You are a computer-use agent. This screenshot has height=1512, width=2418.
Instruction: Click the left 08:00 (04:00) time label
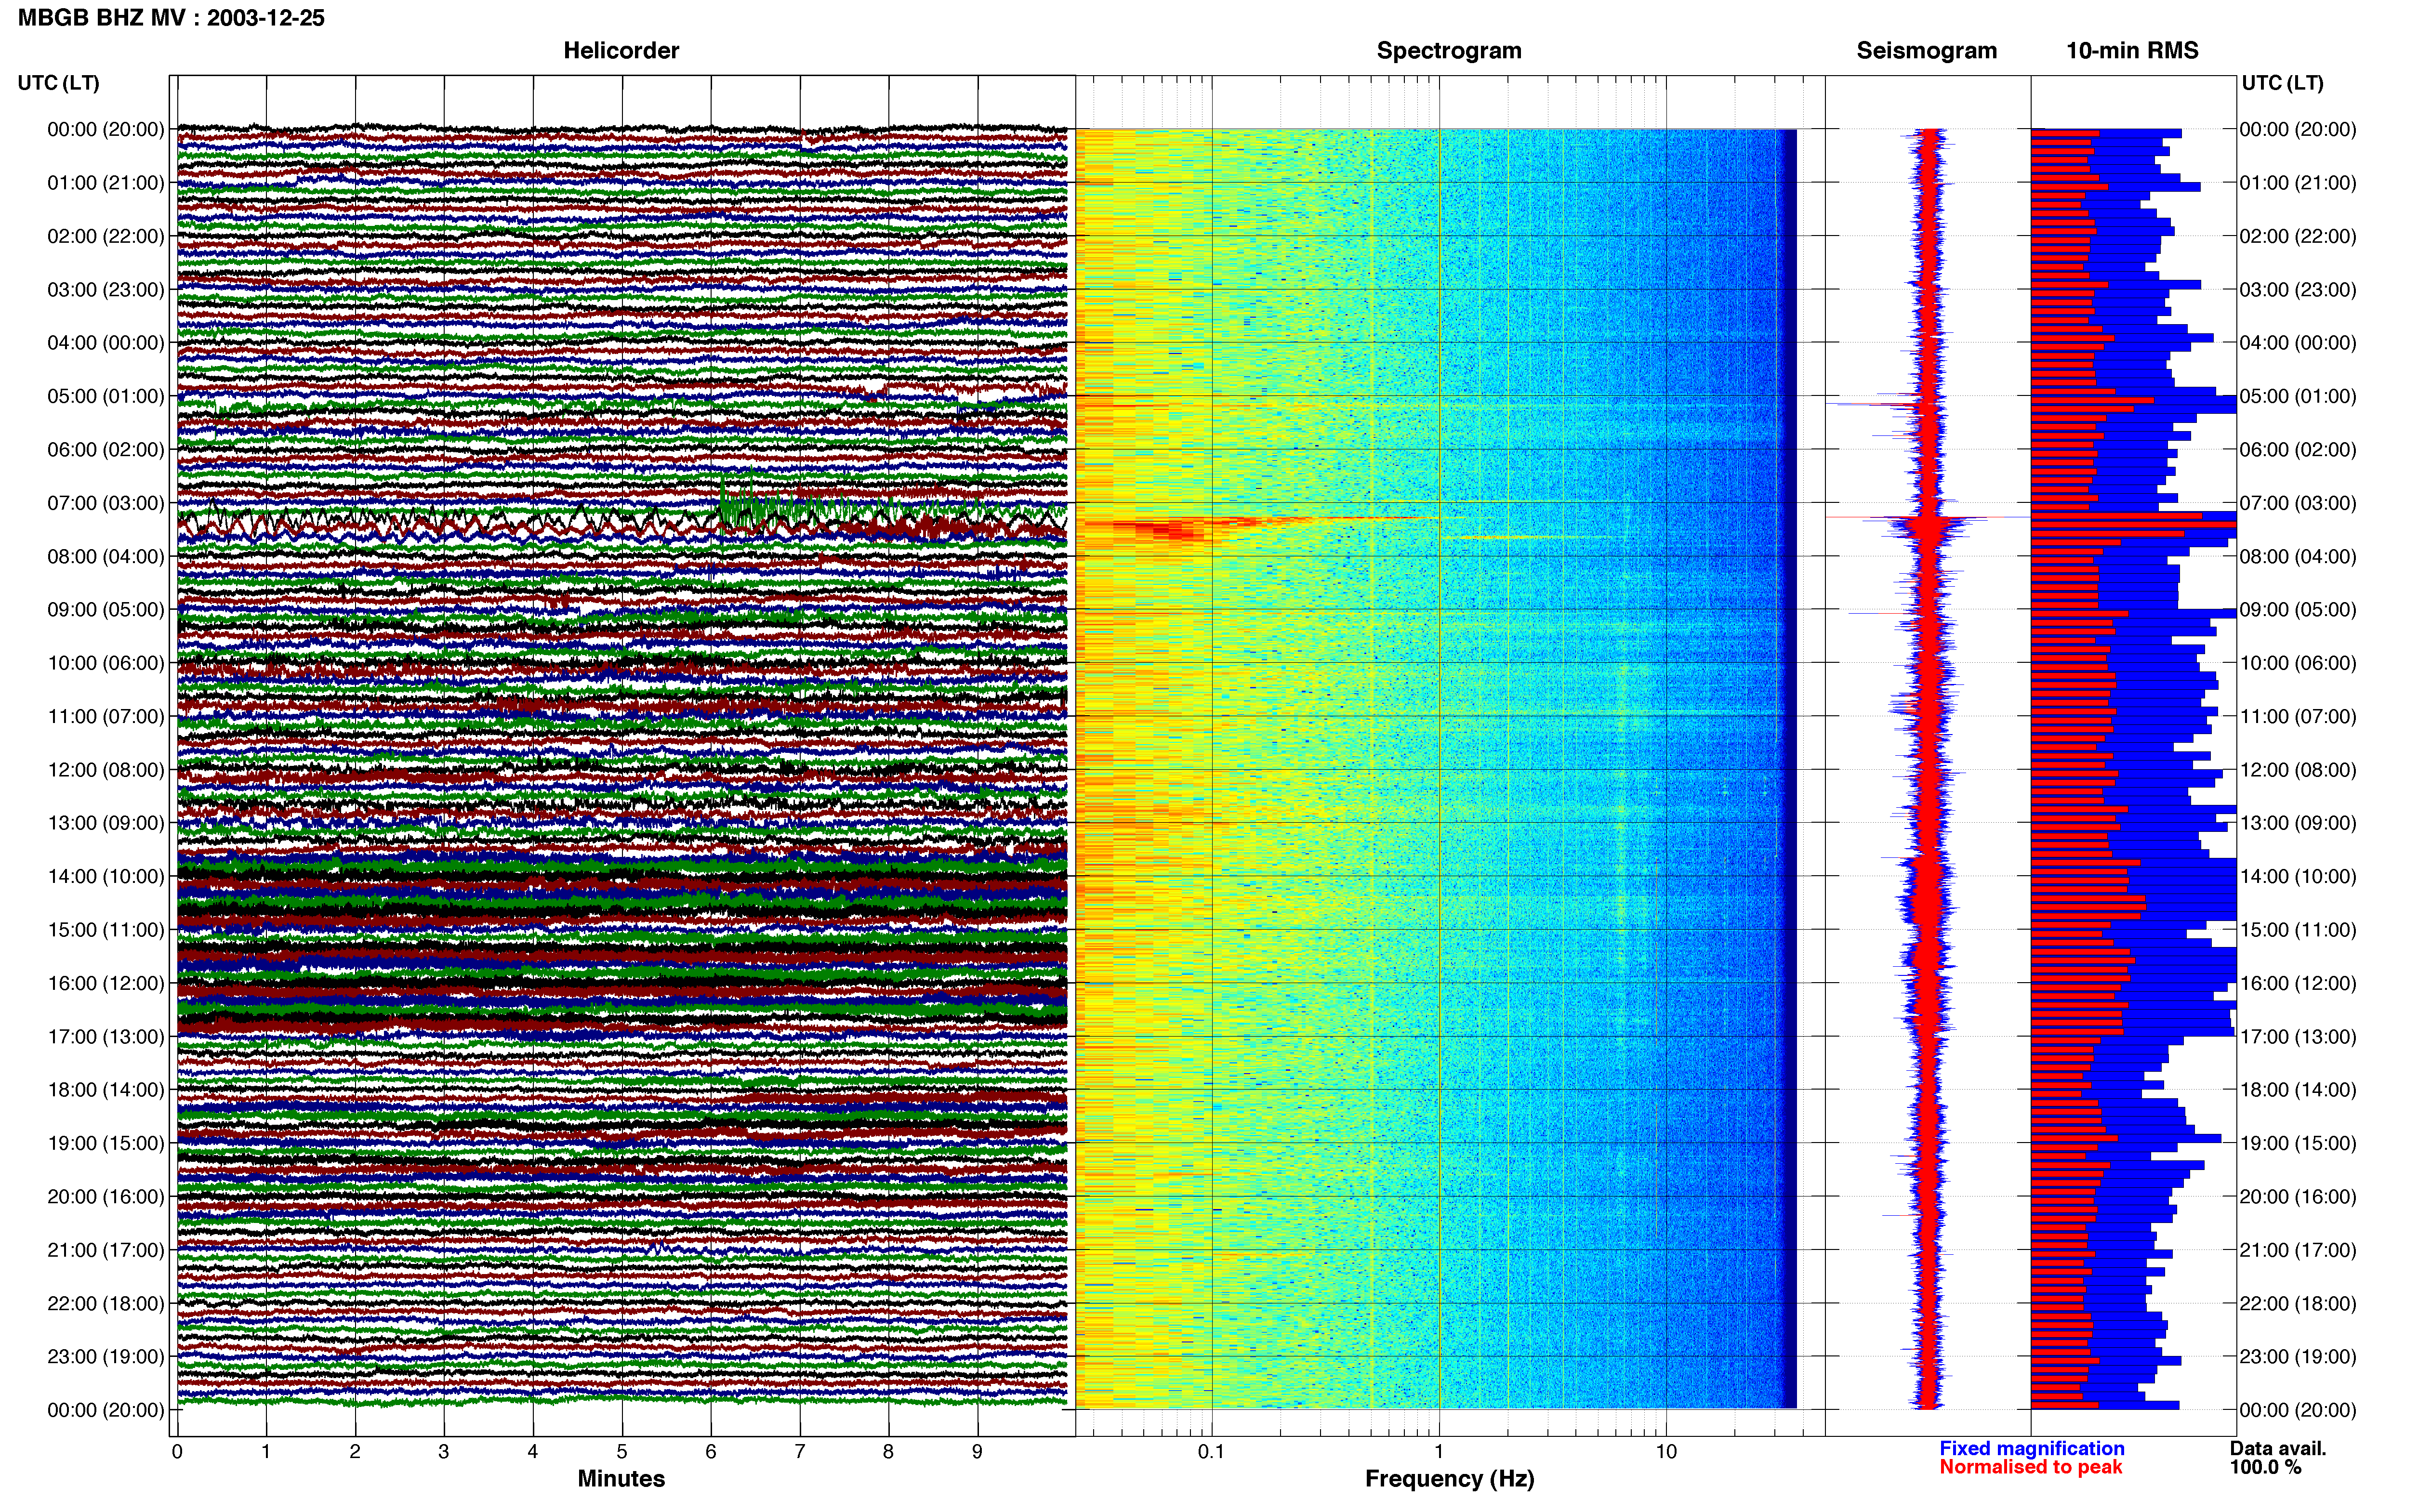(106, 556)
